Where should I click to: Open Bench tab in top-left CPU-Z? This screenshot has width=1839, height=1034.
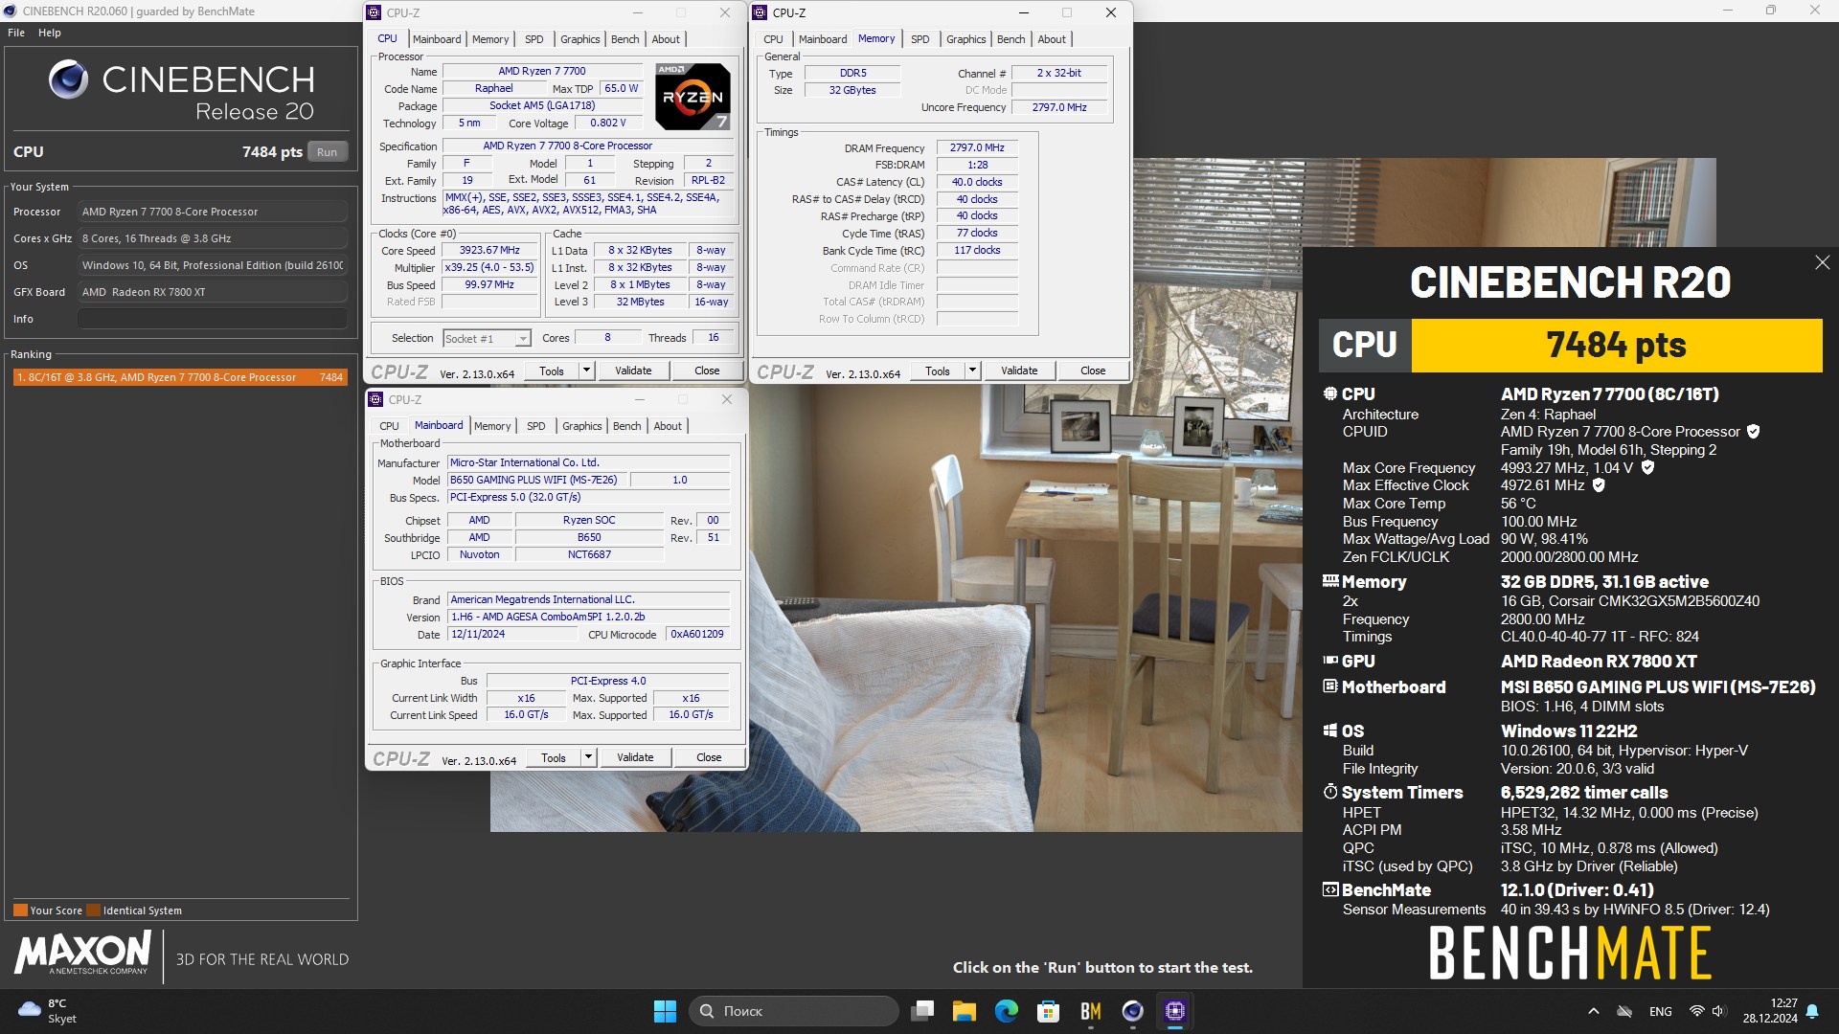coord(625,39)
